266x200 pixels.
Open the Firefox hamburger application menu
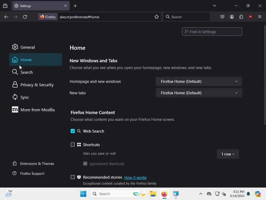[260, 17]
